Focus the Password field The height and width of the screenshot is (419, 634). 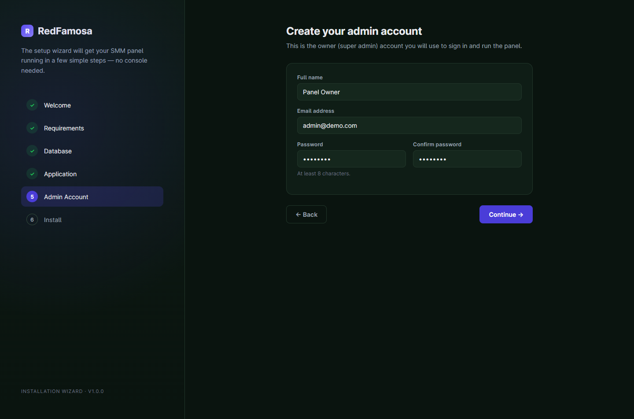click(351, 159)
